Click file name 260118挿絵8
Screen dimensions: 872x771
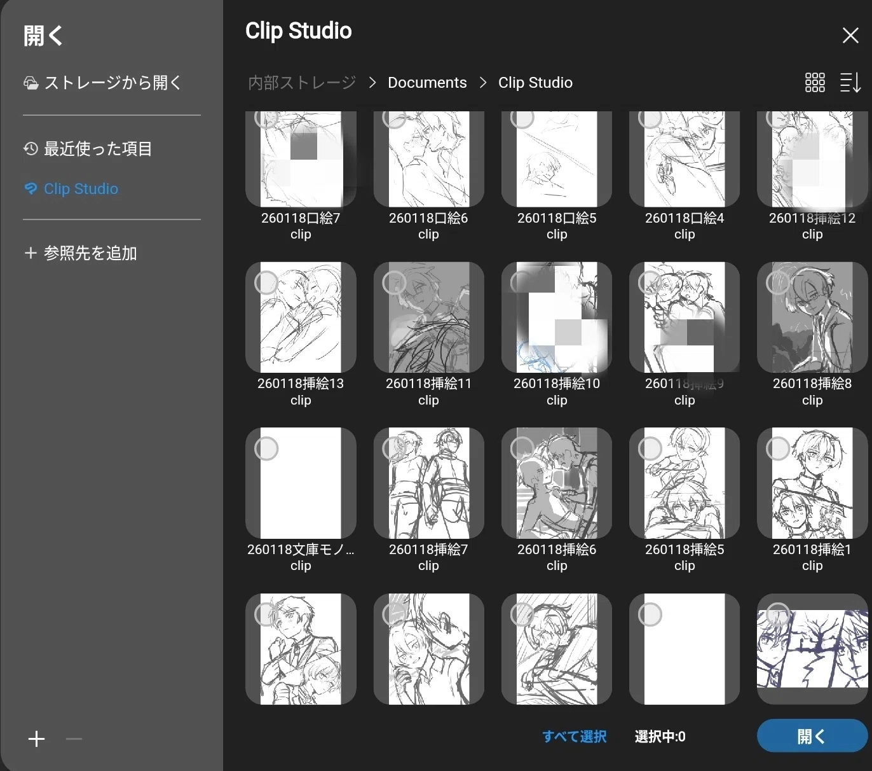812,384
